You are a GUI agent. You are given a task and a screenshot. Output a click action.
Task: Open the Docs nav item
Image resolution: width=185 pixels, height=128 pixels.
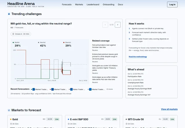click(x=120, y=5)
